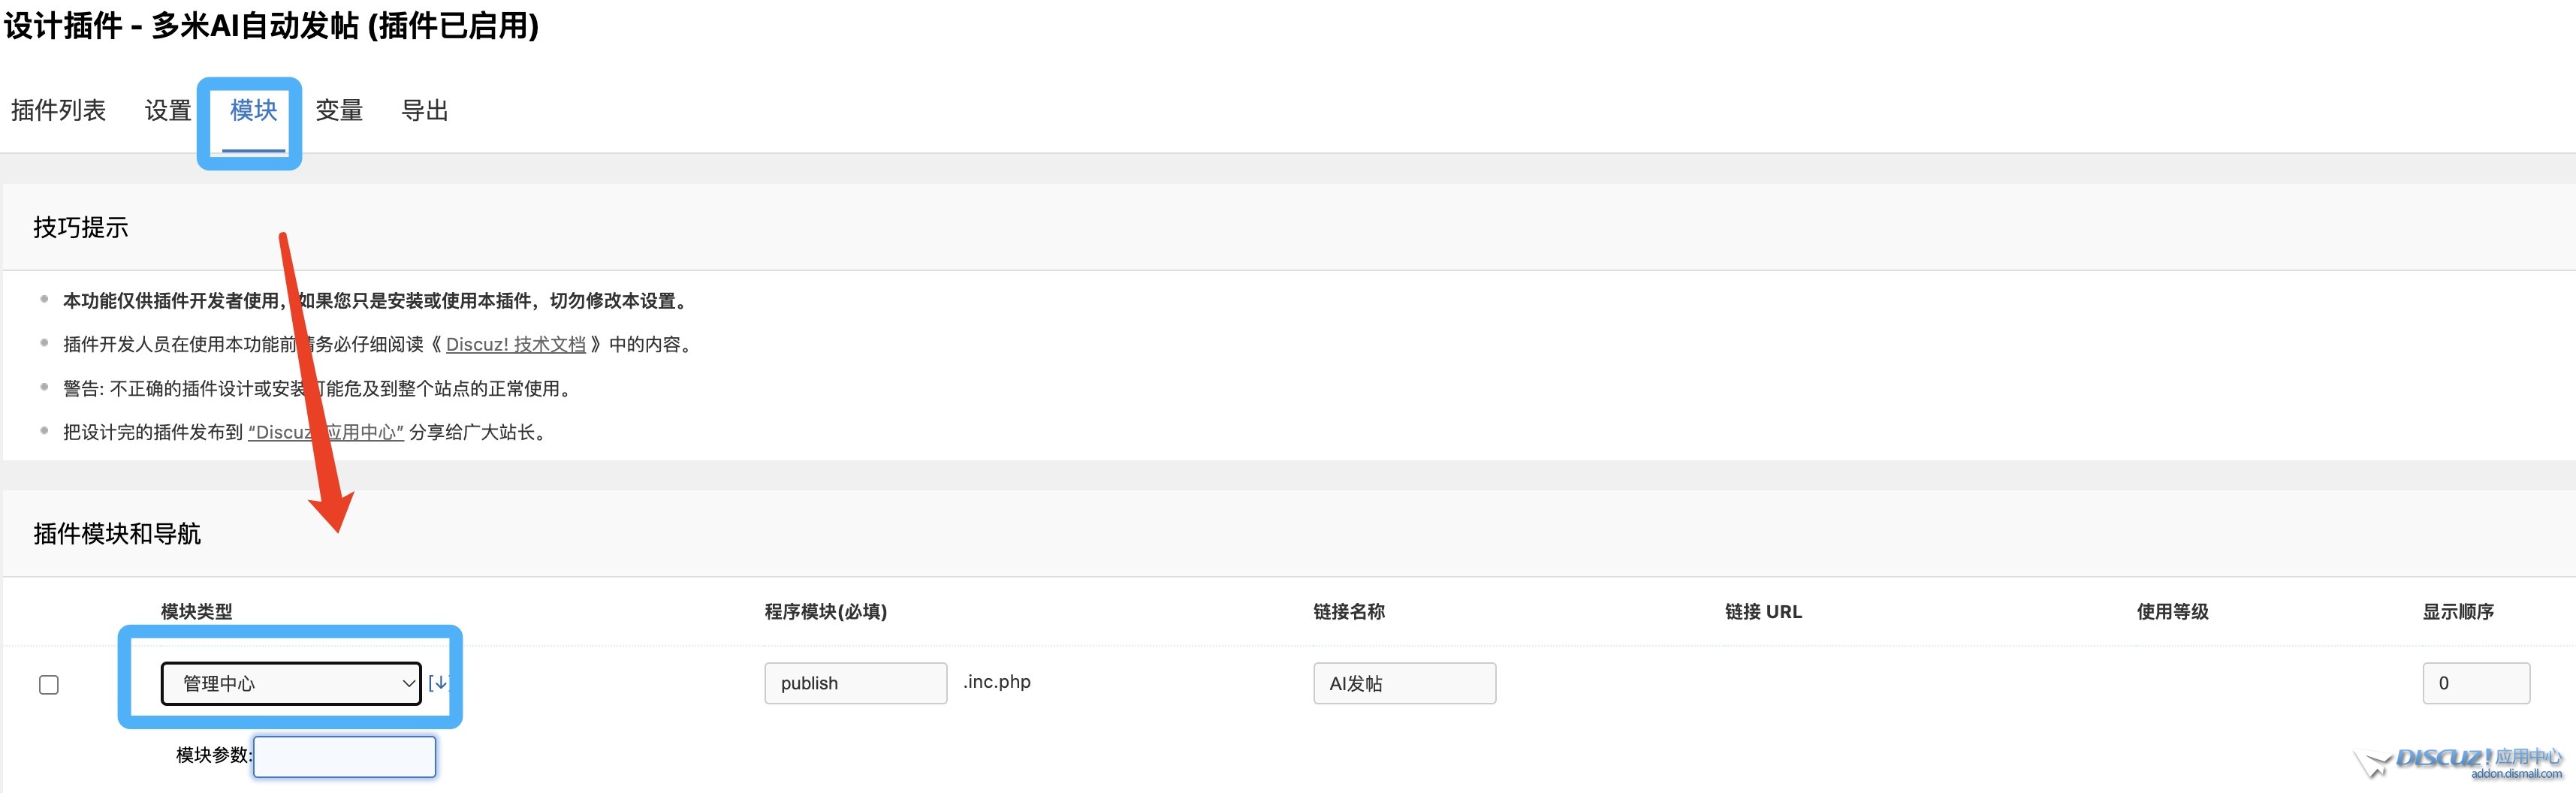Click the 显示顺序 column header
This screenshot has width=2576, height=793.
[x=2458, y=612]
